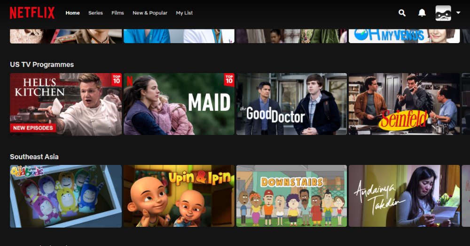Open the search magnifier icon
The height and width of the screenshot is (246, 470).
point(402,13)
